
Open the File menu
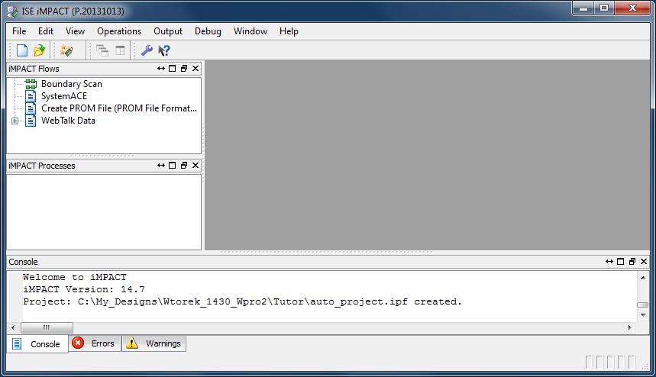coord(19,31)
